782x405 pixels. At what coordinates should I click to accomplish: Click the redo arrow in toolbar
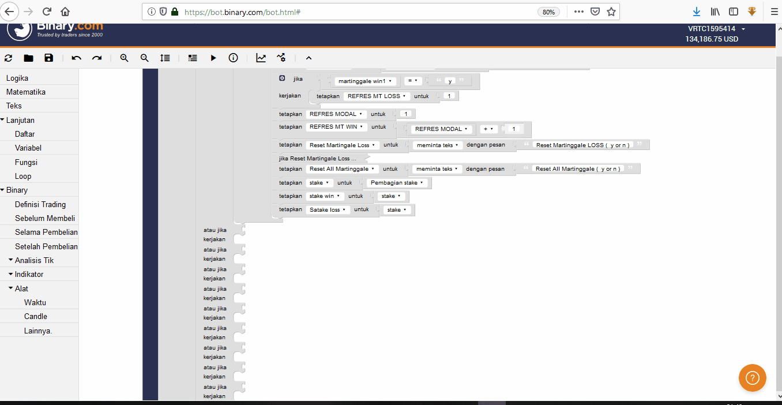[97, 58]
